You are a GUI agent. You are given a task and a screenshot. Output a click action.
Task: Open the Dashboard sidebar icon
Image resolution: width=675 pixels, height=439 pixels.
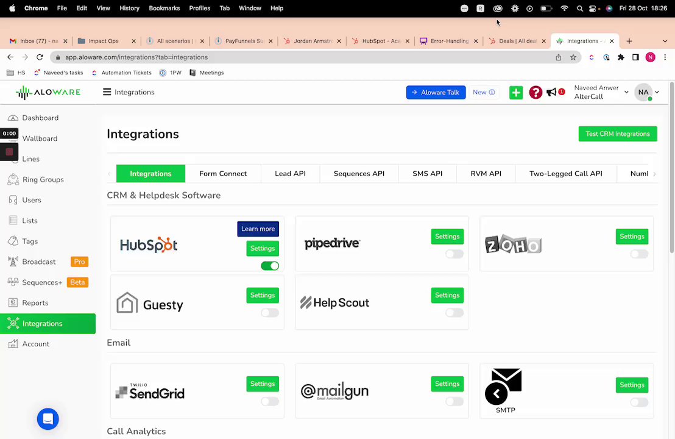point(13,118)
